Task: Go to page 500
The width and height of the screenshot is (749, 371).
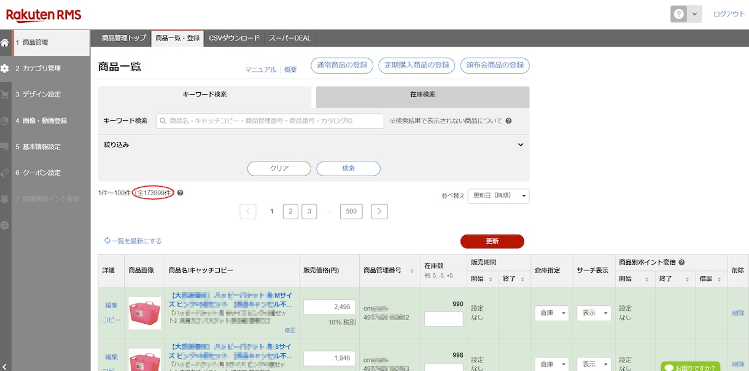Action: click(x=351, y=211)
